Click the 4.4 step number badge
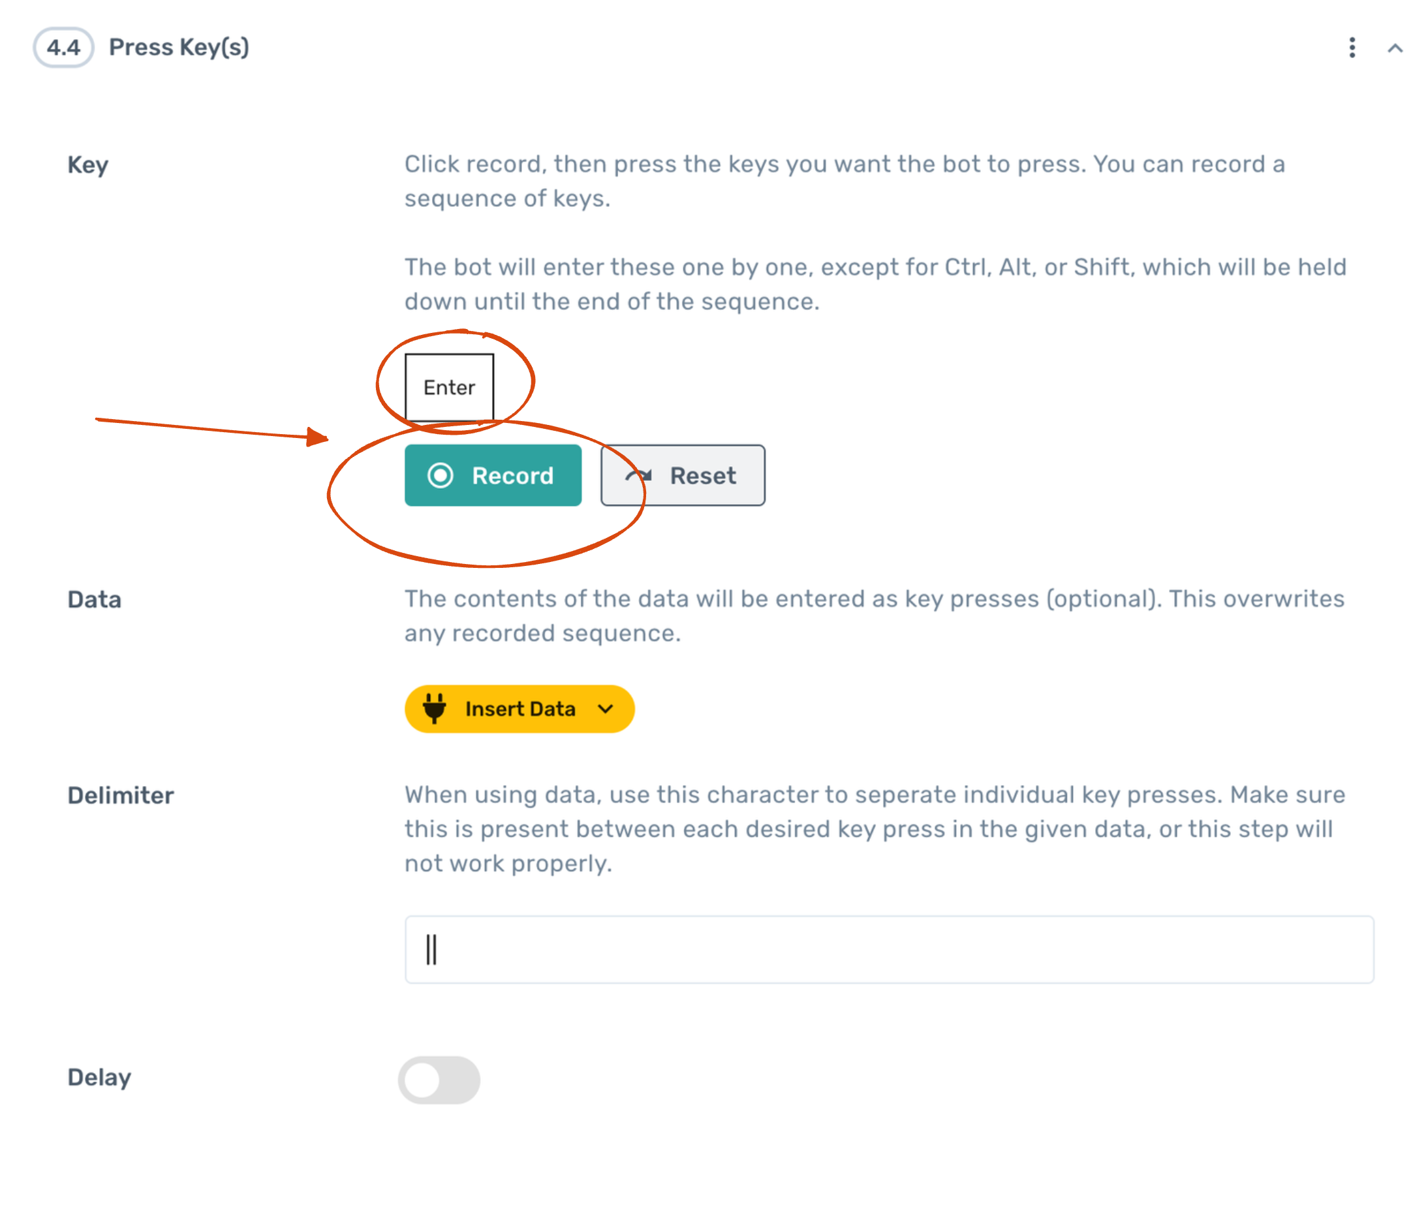This screenshot has width=1426, height=1205. tap(63, 47)
